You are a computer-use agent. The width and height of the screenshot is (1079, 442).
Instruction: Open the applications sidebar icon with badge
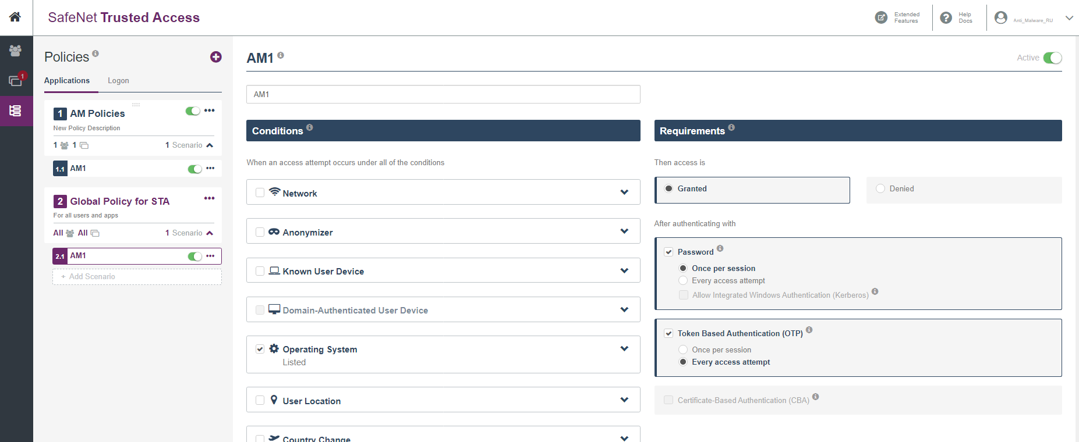pos(16,80)
